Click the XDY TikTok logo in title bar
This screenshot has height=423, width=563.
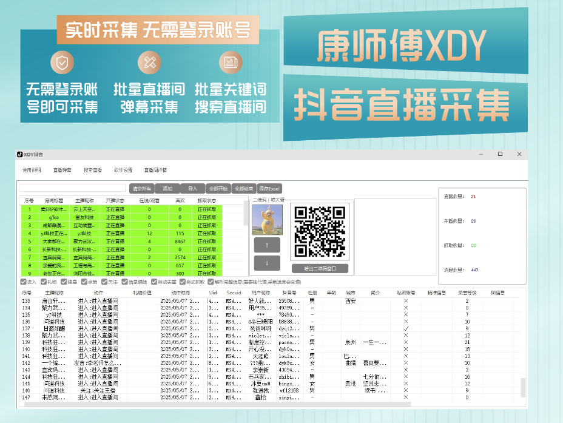tap(20, 155)
